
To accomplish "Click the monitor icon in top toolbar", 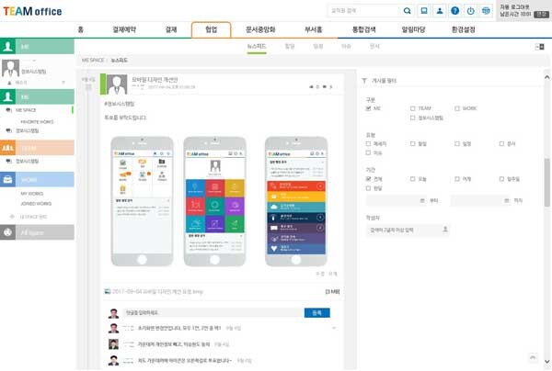I will click(x=424, y=11).
